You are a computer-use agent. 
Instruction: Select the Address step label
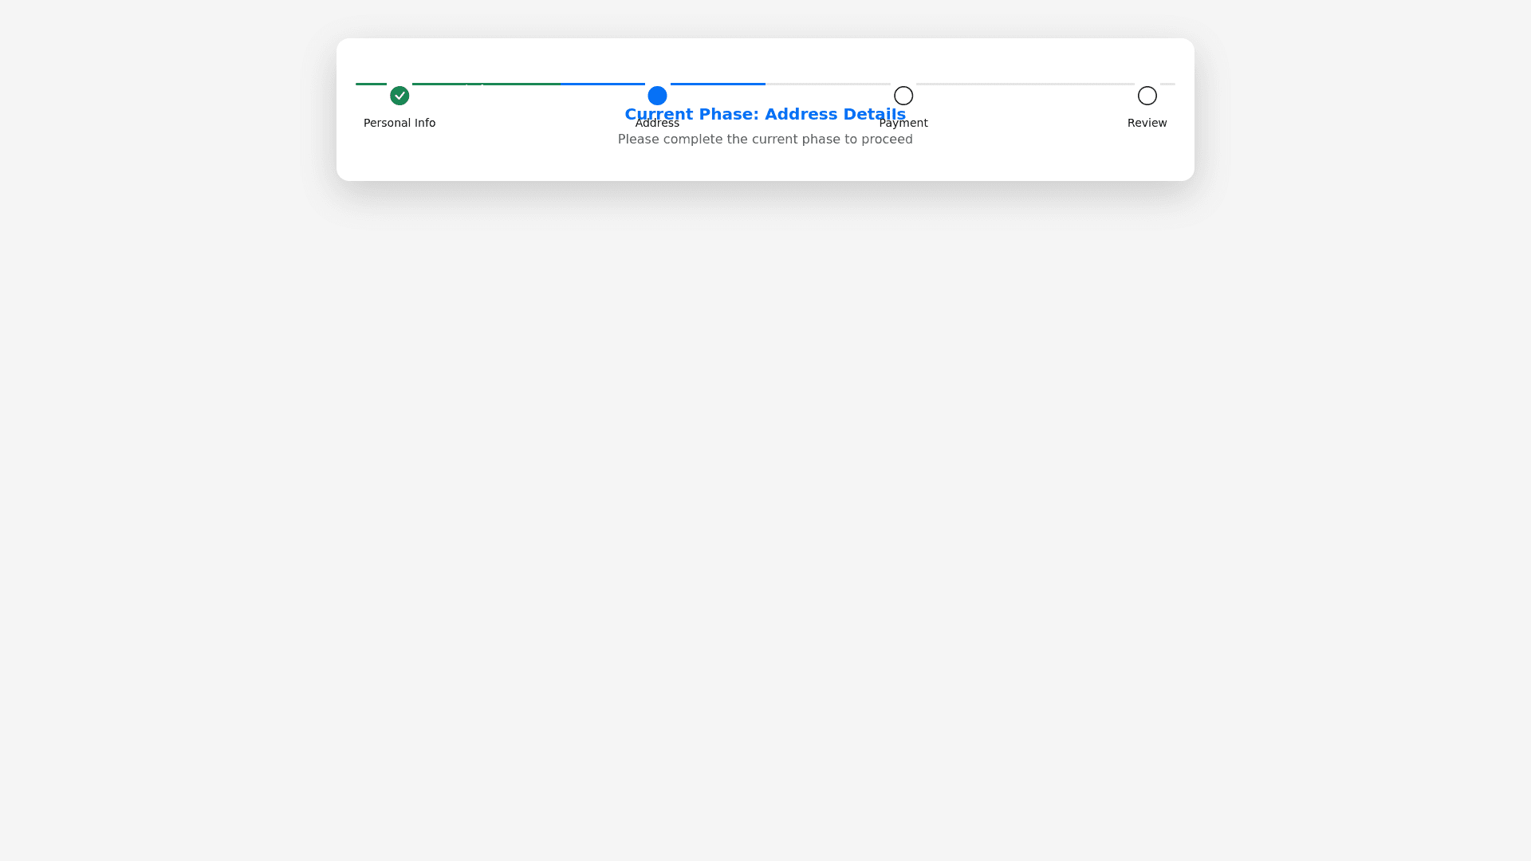click(x=657, y=123)
